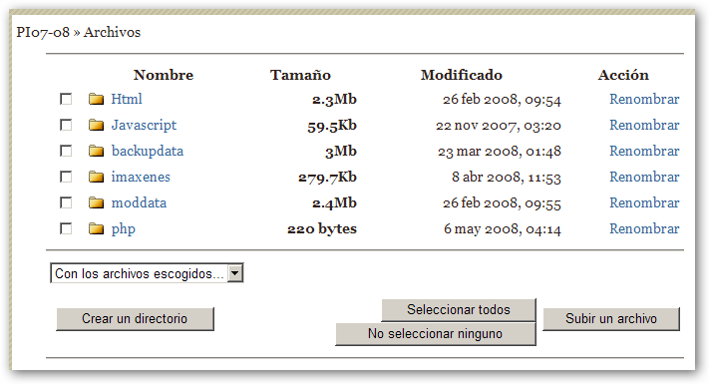
Task: Click the 'Nombre' column header
Action: [x=164, y=75]
